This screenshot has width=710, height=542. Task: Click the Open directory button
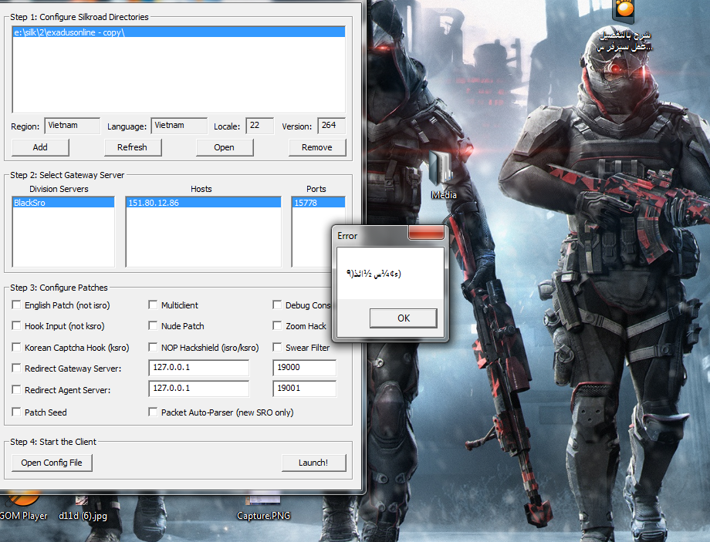tap(225, 147)
